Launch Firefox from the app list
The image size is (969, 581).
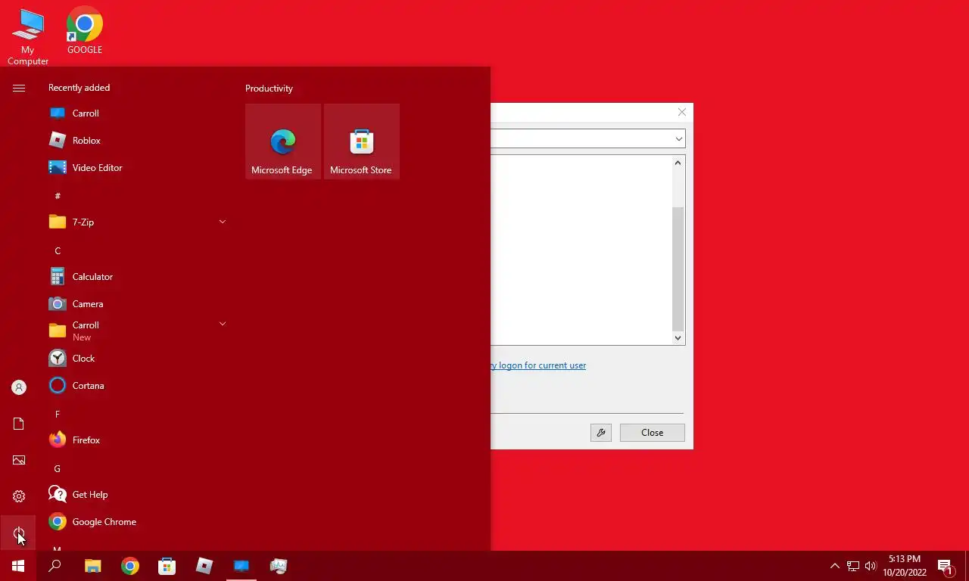[x=136, y=440]
